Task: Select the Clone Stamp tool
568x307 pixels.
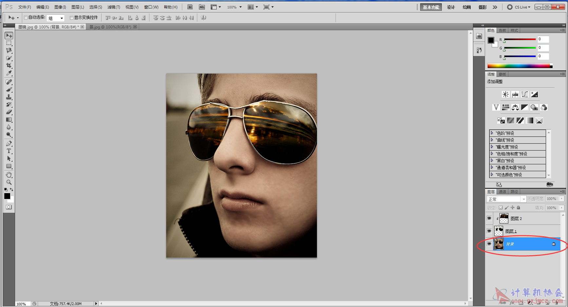Action: click(9, 97)
